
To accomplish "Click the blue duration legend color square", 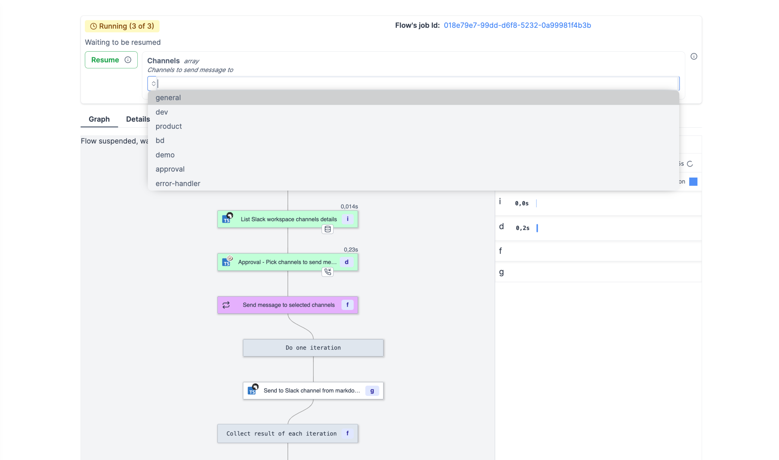I will tap(693, 182).
